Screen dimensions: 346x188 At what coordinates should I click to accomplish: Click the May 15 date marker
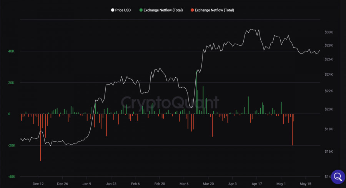[305, 184]
